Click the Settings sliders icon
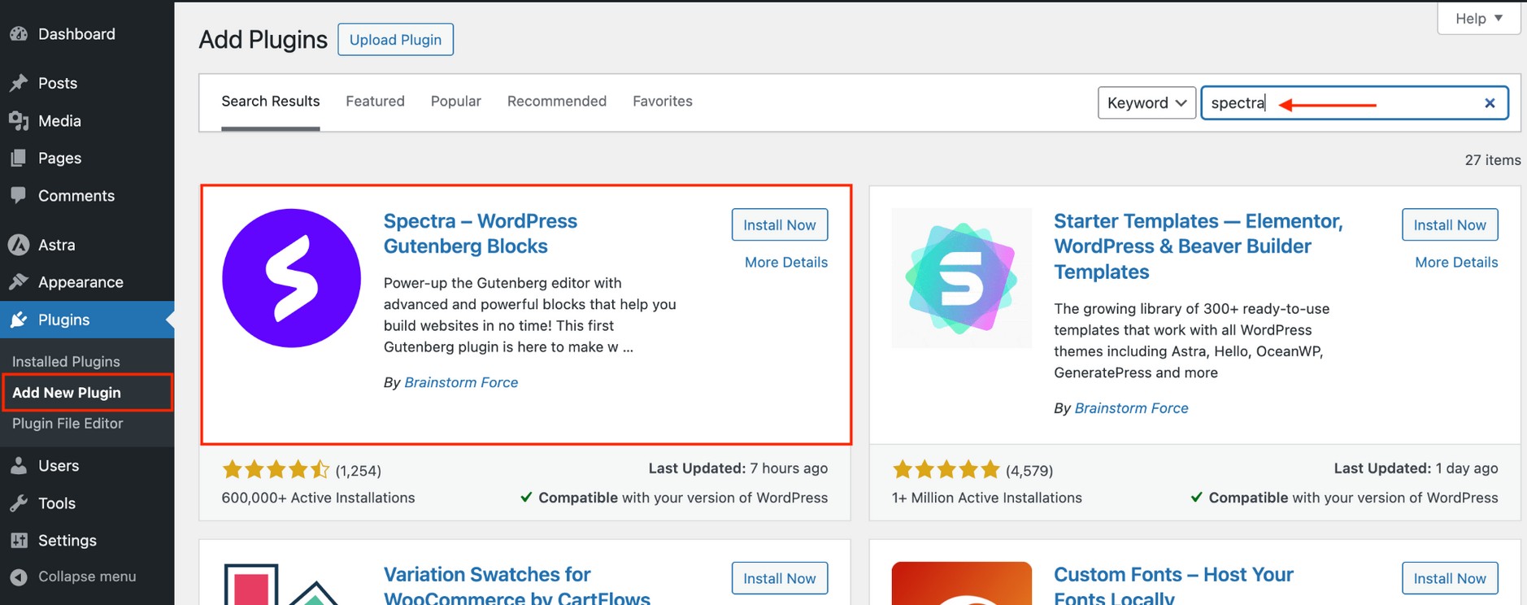 point(19,541)
